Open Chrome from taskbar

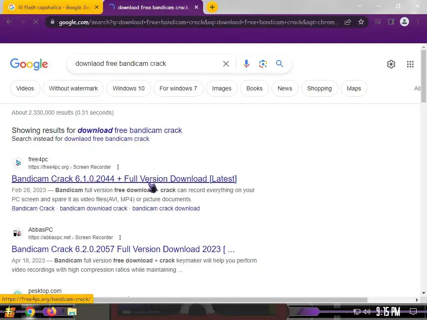point(30,312)
